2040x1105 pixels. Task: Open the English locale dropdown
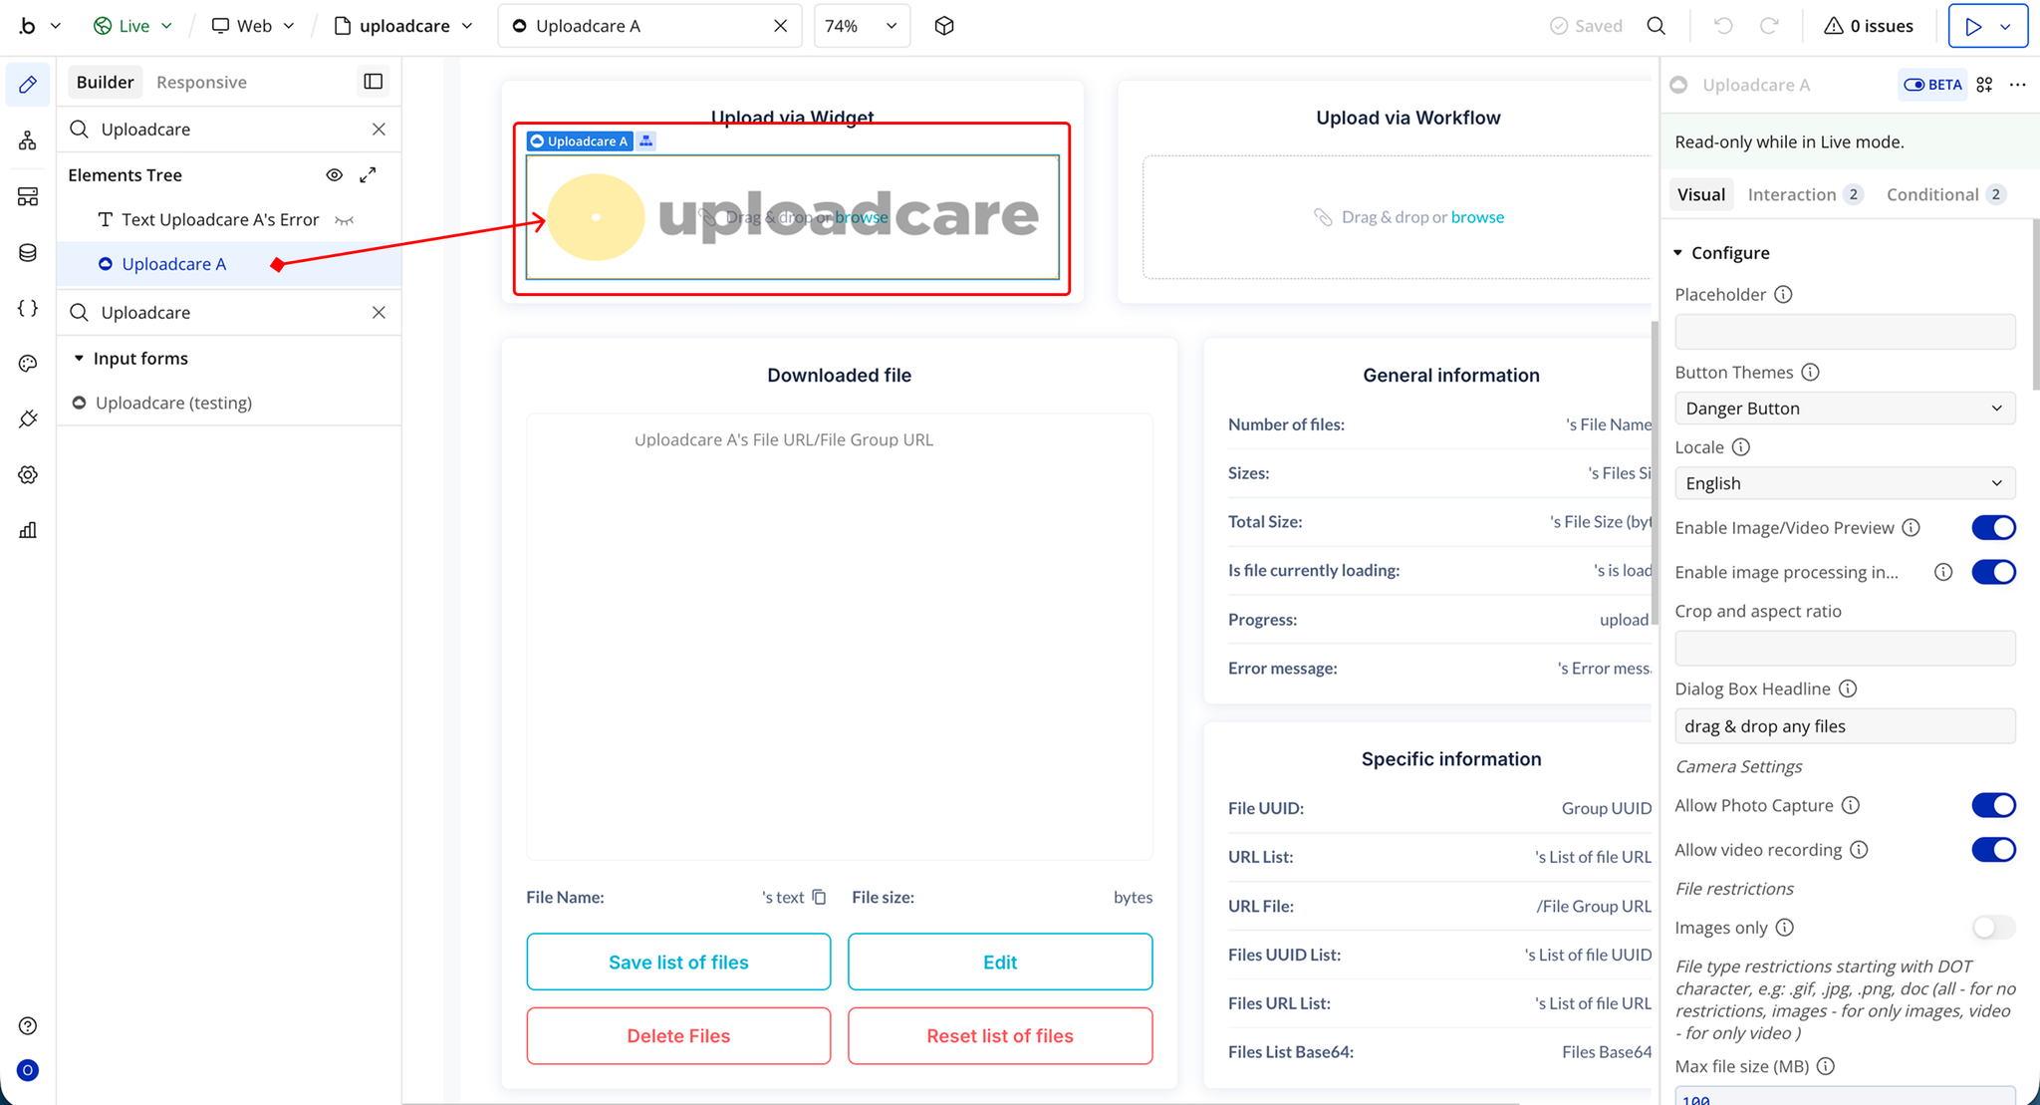[x=1845, y=483]
